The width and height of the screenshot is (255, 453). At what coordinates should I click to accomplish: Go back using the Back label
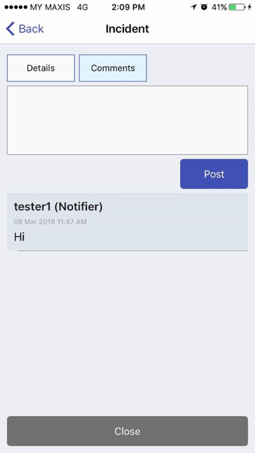pyautogui.click(x=31, y=29)
